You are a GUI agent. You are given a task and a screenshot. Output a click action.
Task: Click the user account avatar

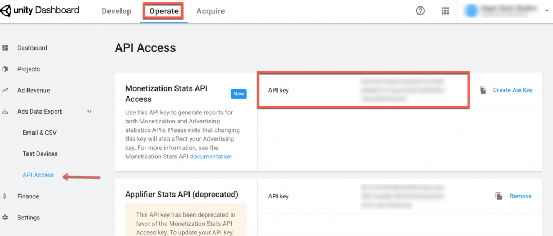click(471, 11)
